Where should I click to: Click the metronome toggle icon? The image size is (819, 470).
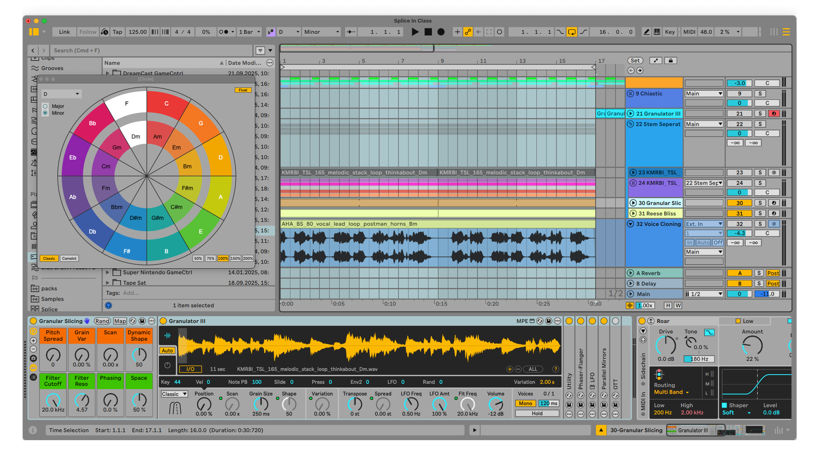coord(223,32)
